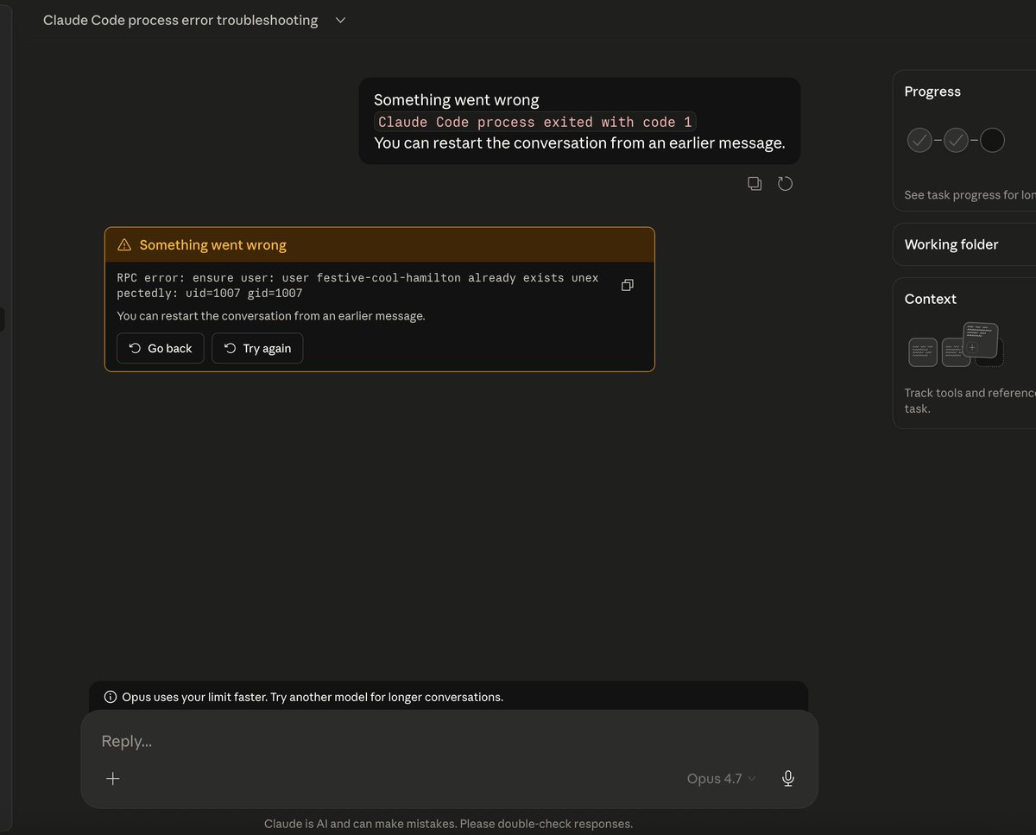Click the Go back button

161,348
